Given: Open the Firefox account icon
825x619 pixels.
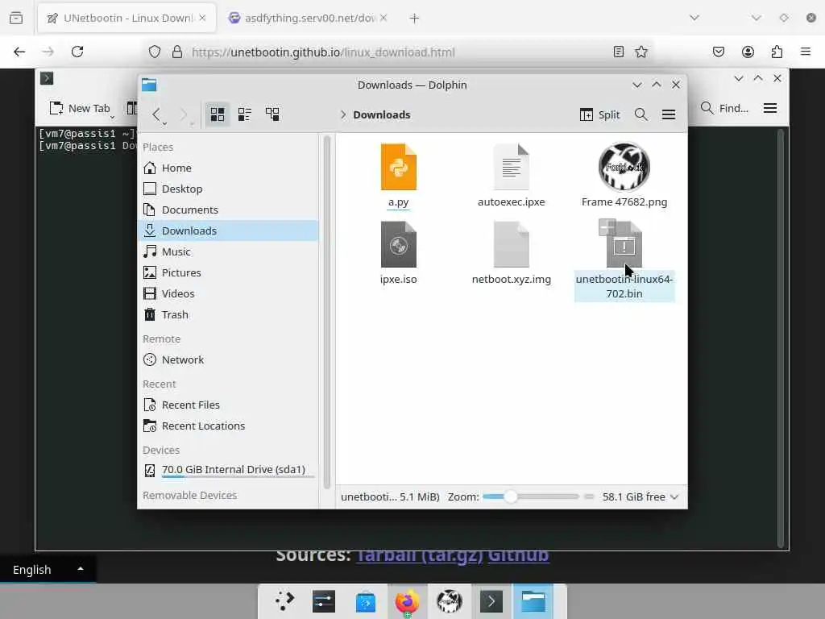Looking at the screenshot, I should click(748, 52).
